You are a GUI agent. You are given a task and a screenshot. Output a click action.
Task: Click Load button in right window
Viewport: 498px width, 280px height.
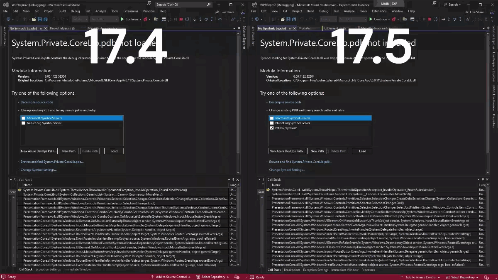coord(362,151)
